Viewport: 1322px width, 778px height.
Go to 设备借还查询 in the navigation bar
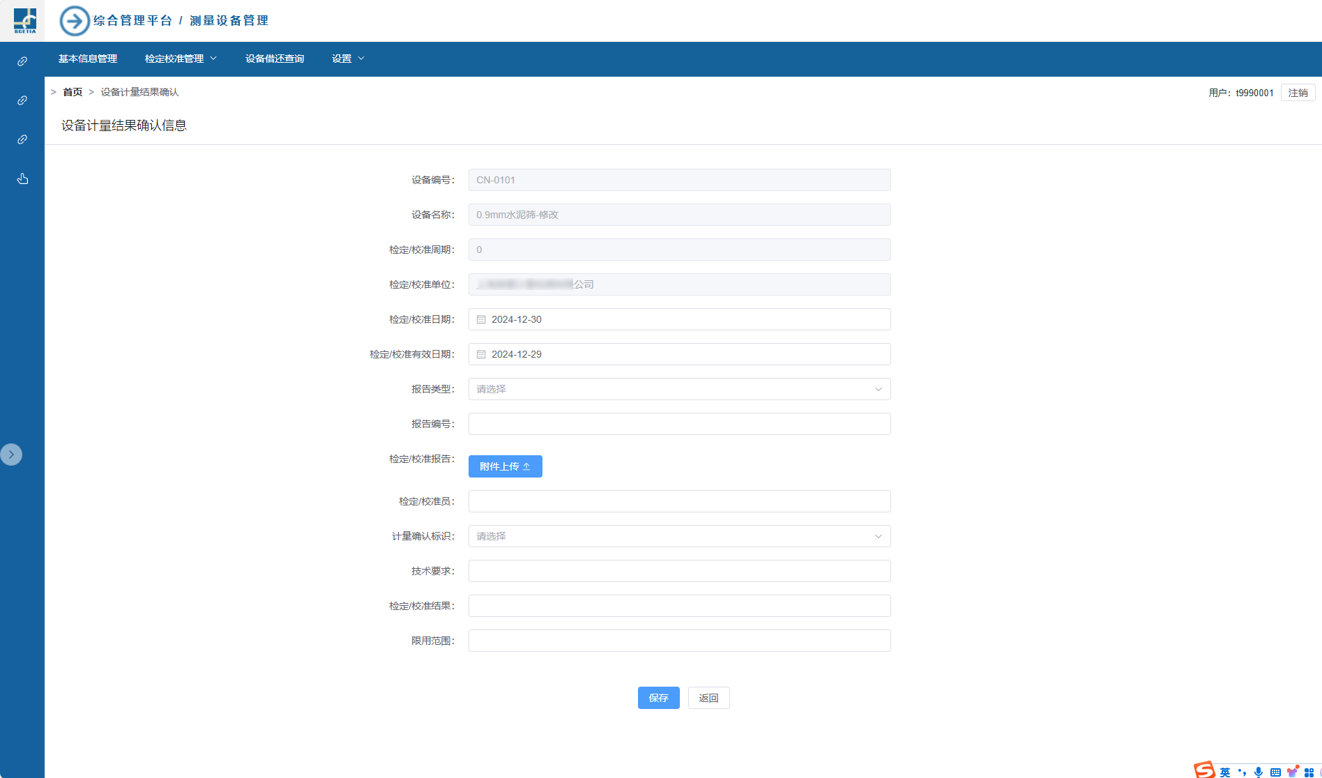pyautogui.click(x=275, y=59)
